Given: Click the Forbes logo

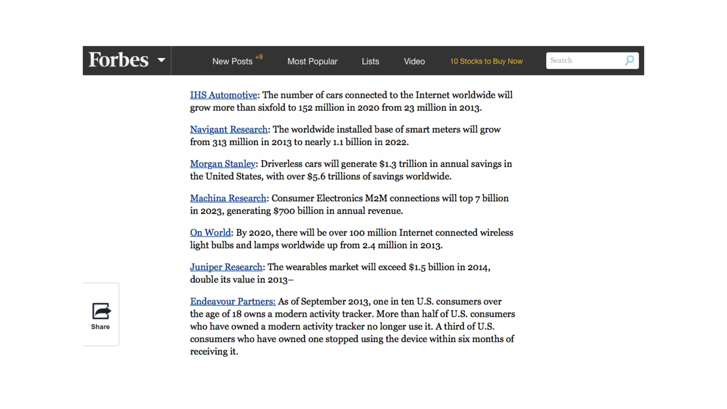Looking at the screenshot, I should (x=118, y=60).
